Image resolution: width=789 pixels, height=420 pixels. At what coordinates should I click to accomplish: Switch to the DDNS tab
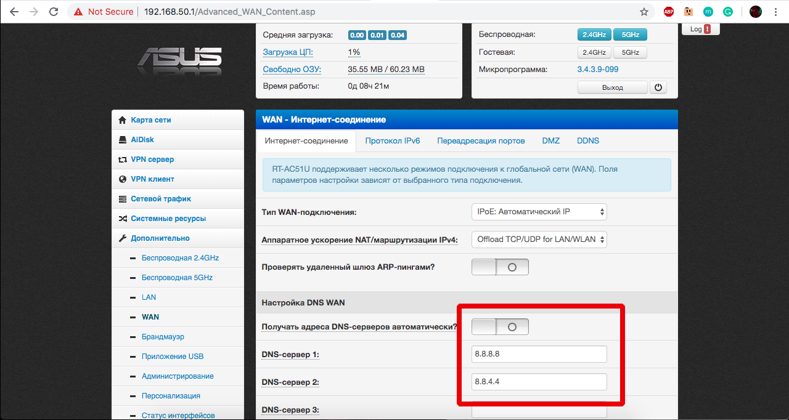point(587,141)
